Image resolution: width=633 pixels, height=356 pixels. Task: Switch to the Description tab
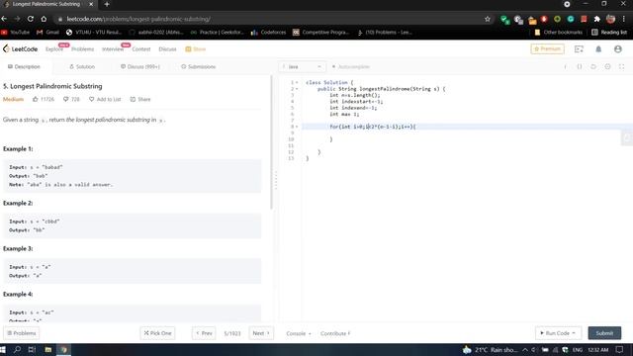coord(24,66)
